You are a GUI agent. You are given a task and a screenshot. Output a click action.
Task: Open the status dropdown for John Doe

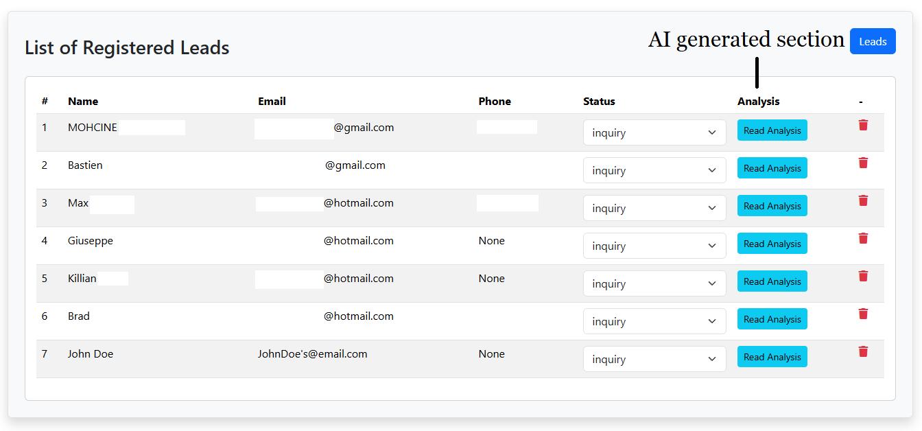pyautogui.click(x=654, y=358)
